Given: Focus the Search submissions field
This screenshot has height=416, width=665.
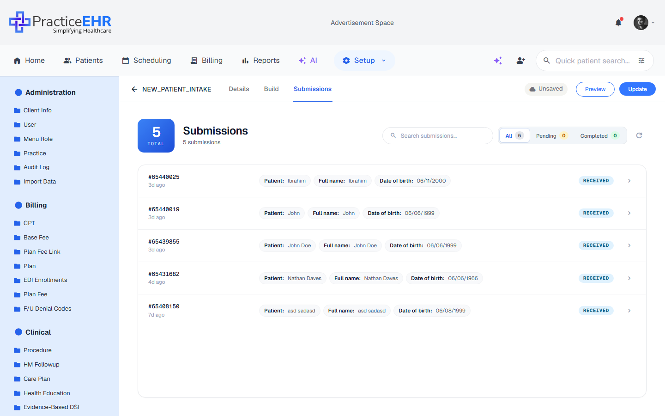Looking at the screenshot, I should tap(438, 135).
